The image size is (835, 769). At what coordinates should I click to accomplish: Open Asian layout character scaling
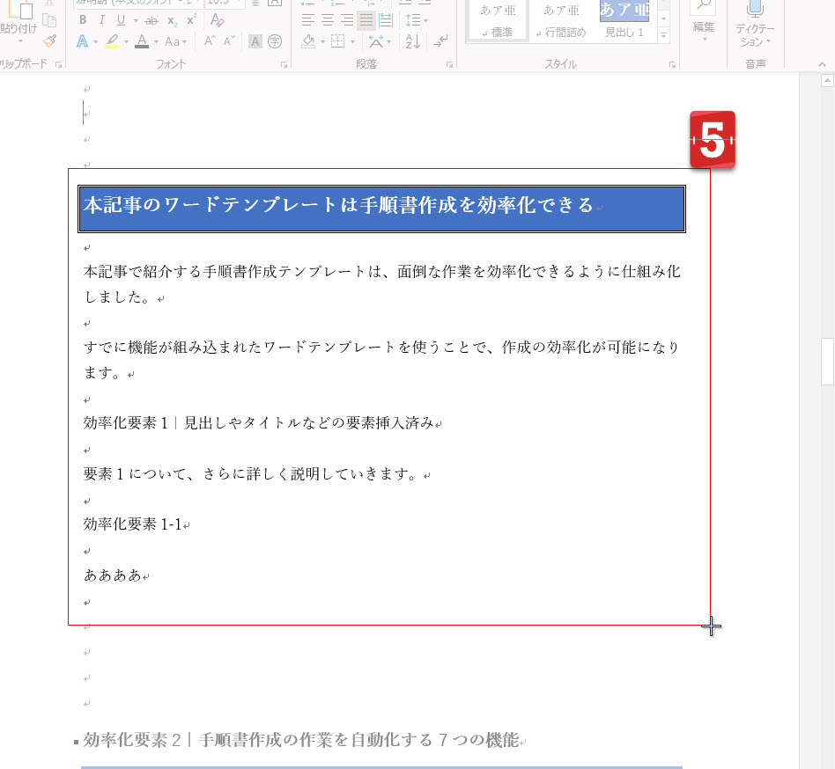click(x=376, y=41)
